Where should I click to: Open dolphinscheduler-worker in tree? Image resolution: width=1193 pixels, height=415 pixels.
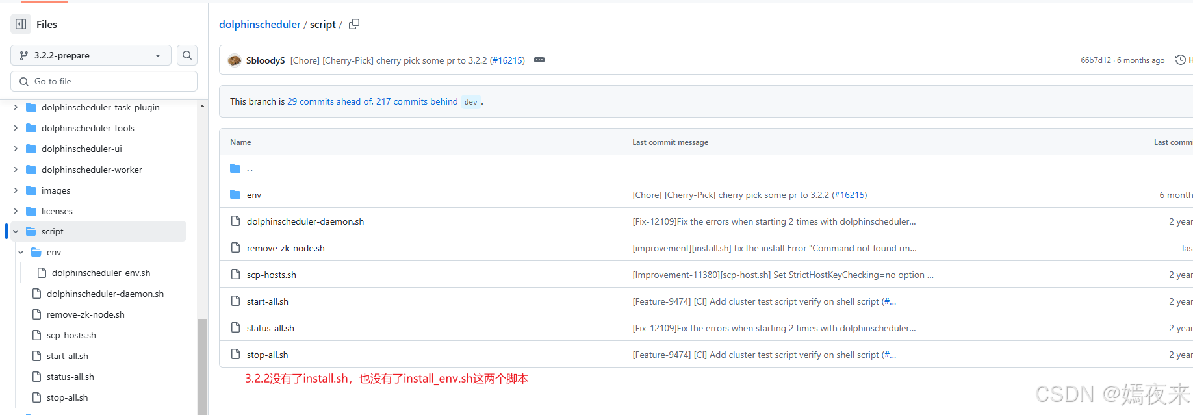pos(92,170)
